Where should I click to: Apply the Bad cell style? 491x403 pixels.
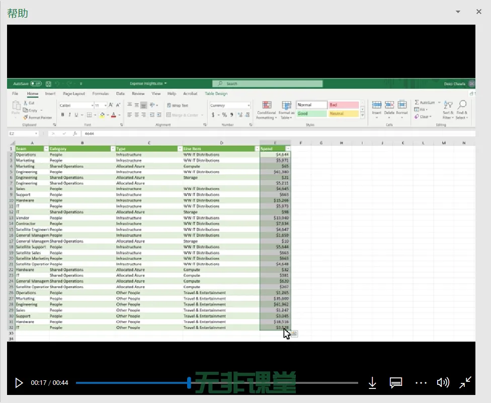click(x=344, y=105)
